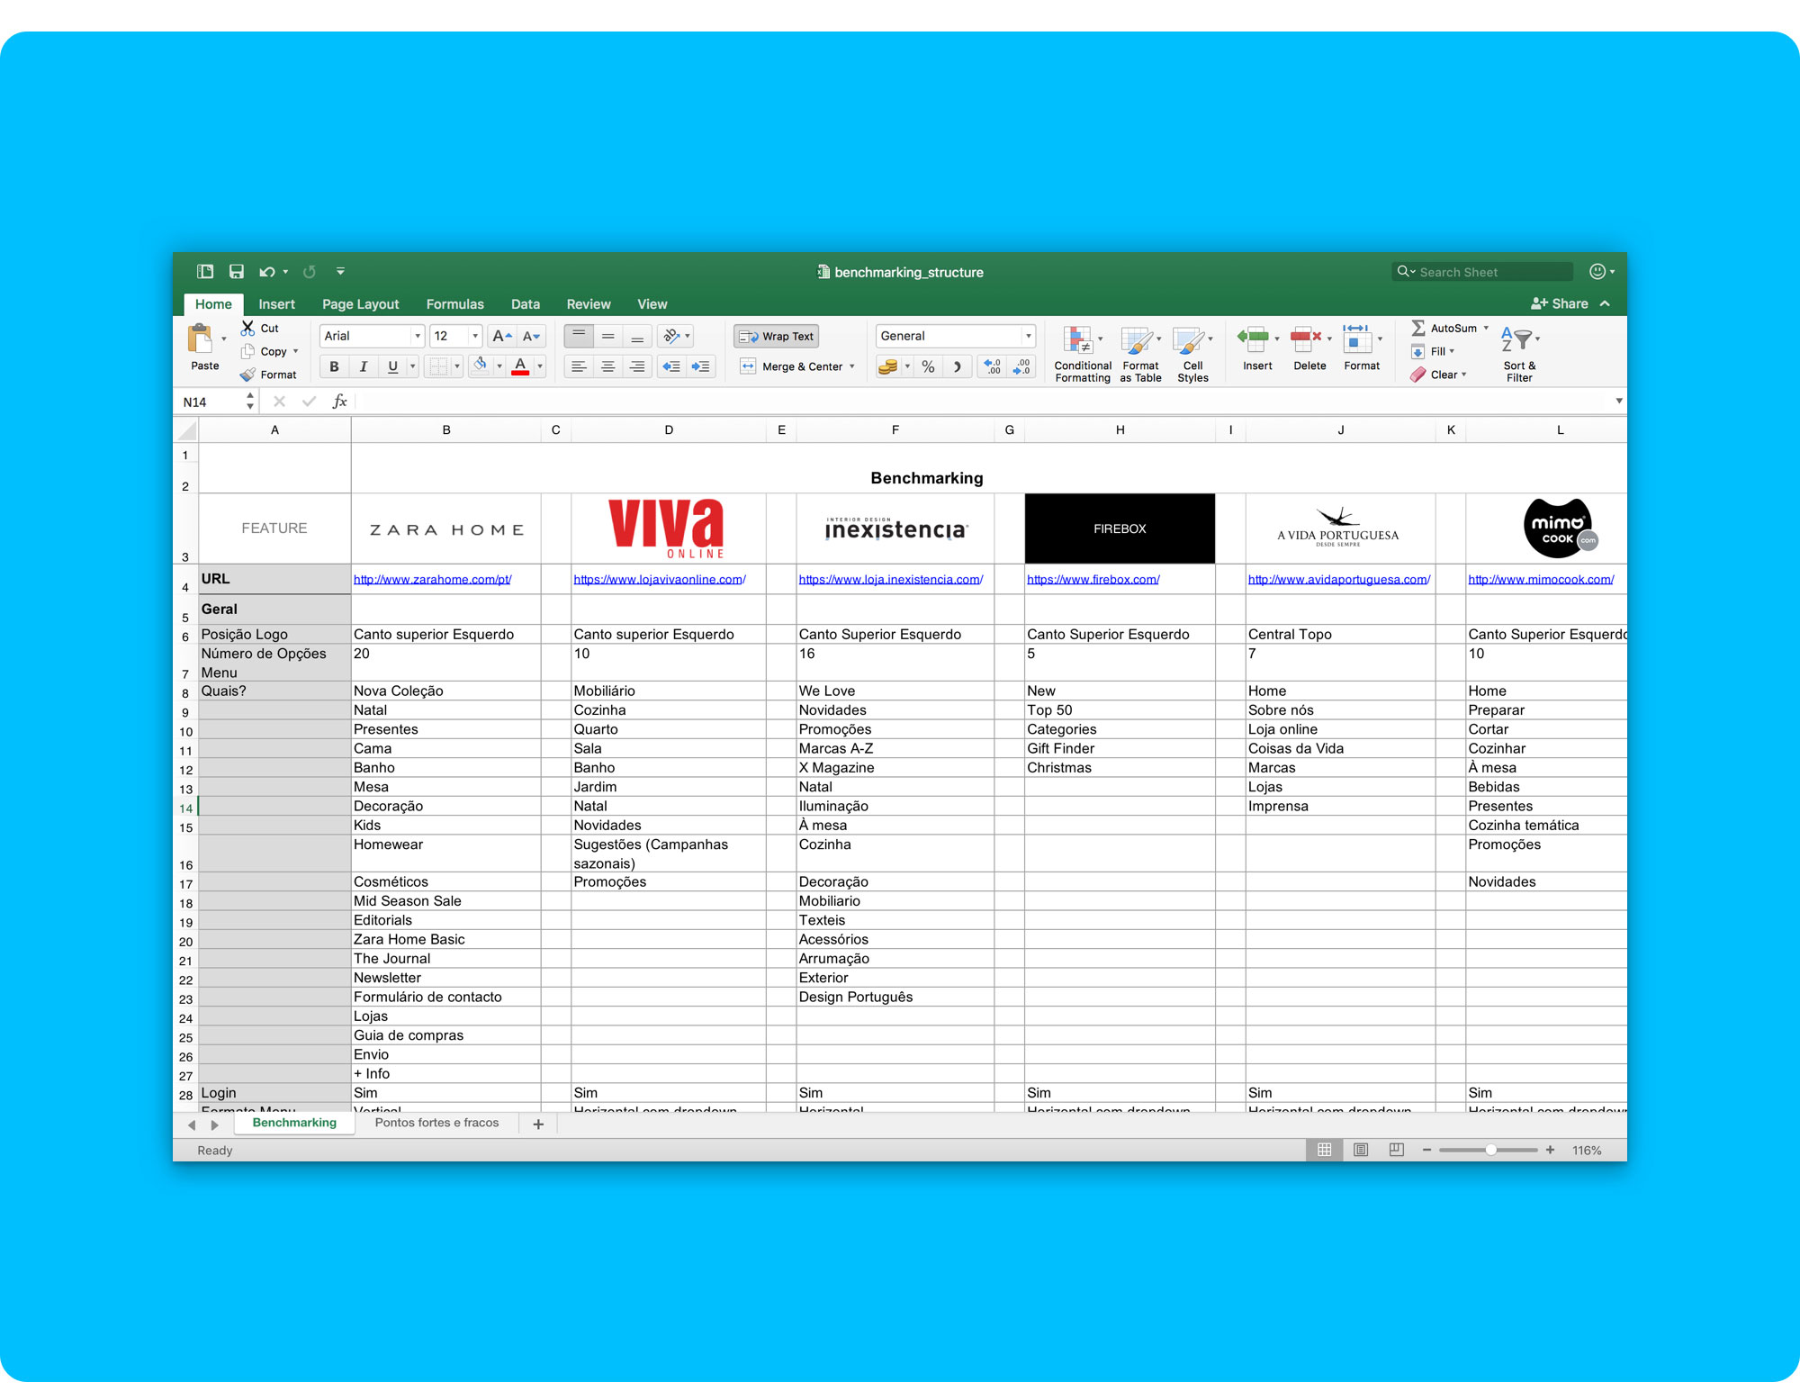Toggle bold formatting button
Viewport: 1800px width, 1400px height.
(x=334, y=366)
